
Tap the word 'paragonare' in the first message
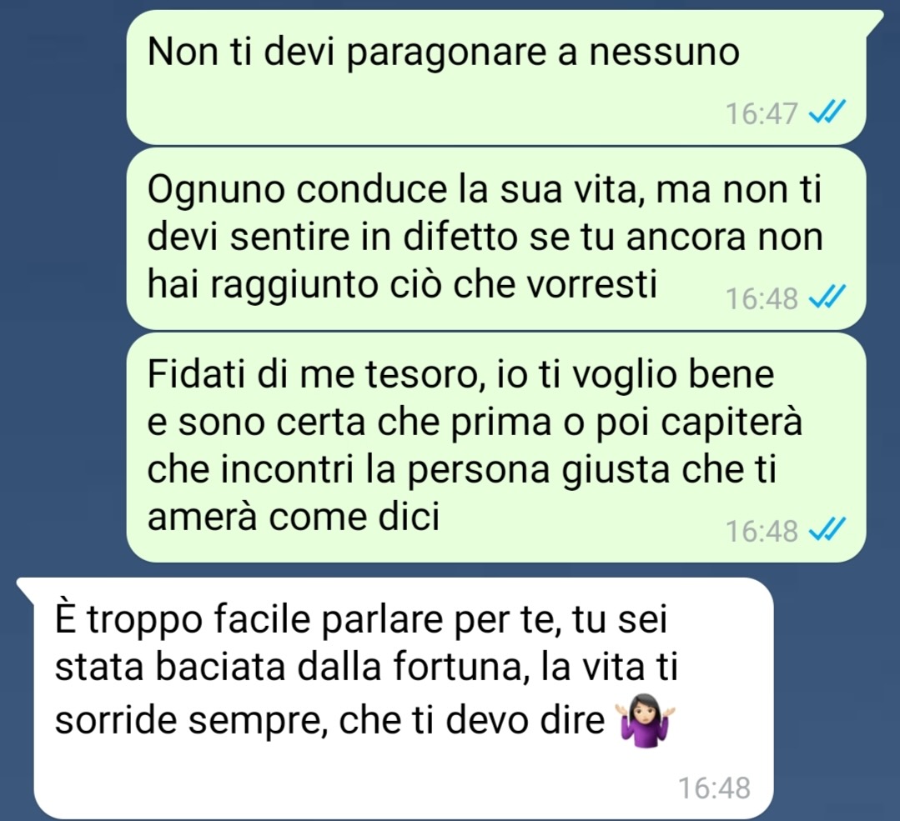point(445,53)
